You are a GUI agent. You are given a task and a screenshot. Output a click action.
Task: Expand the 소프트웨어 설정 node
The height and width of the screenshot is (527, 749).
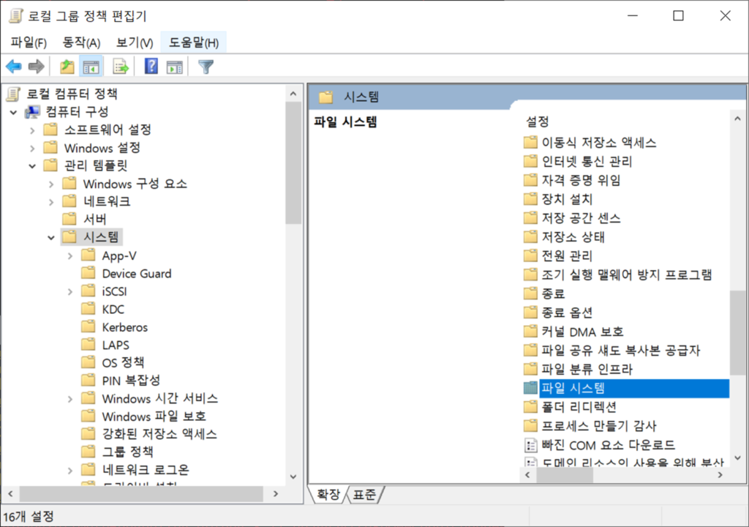(x=32, y=130)
